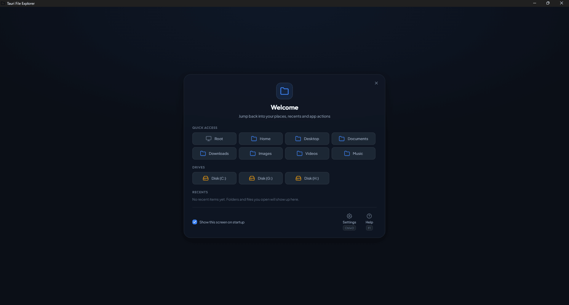
Task: Click the "Jump back into your places" subtitle
Action: [284, 116]
